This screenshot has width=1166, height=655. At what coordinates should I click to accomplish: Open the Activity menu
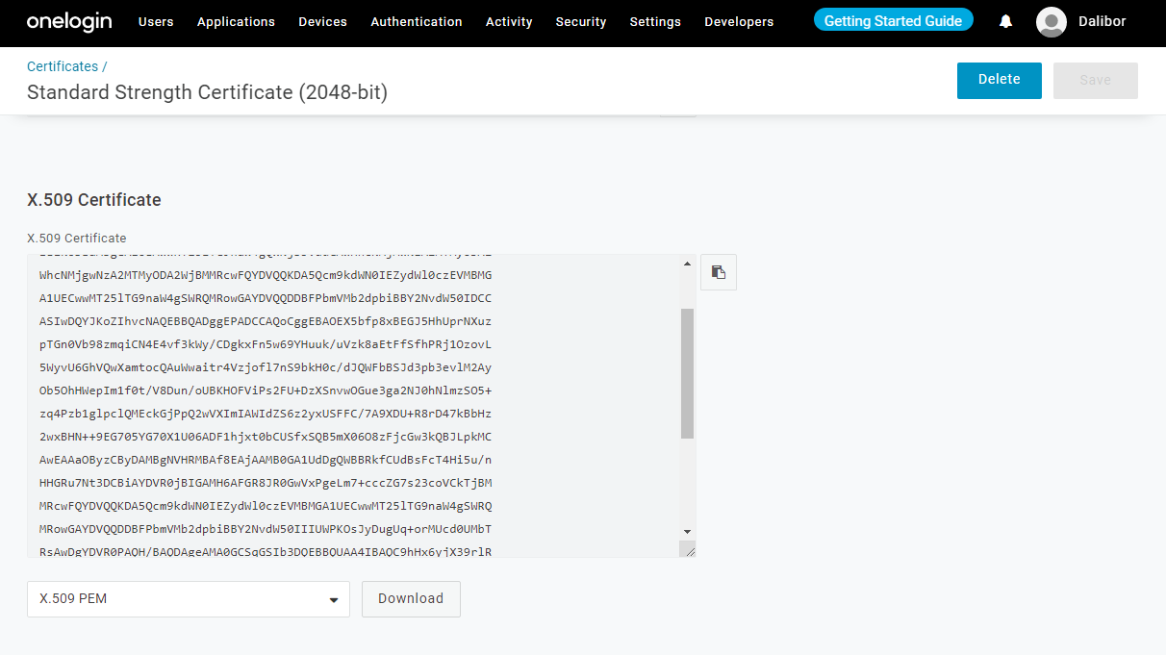click(x=509, y=21)
